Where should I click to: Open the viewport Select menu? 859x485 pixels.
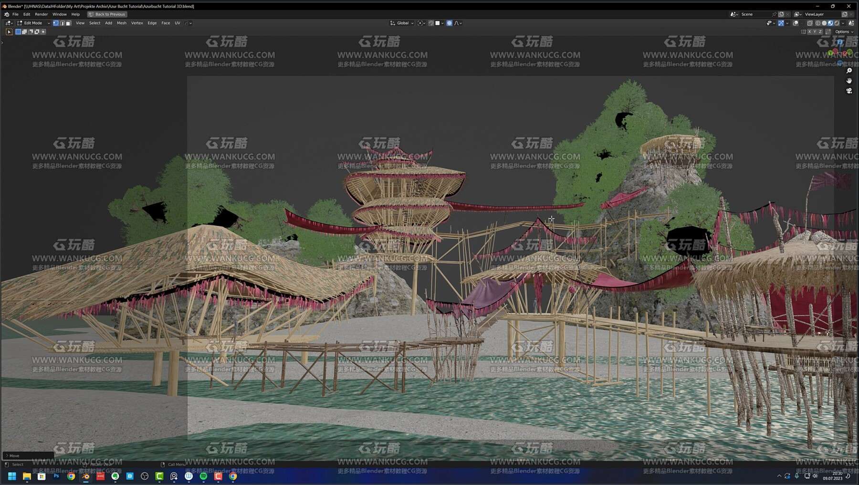pos(94,23)
